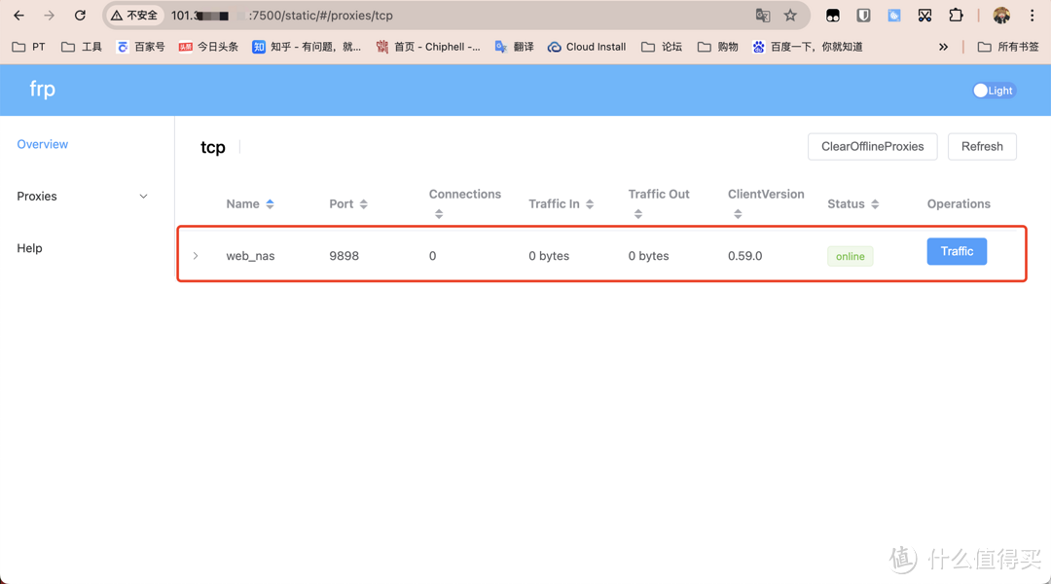Click the browser back arrow
1051x584 pixels.
click(19, 16)
